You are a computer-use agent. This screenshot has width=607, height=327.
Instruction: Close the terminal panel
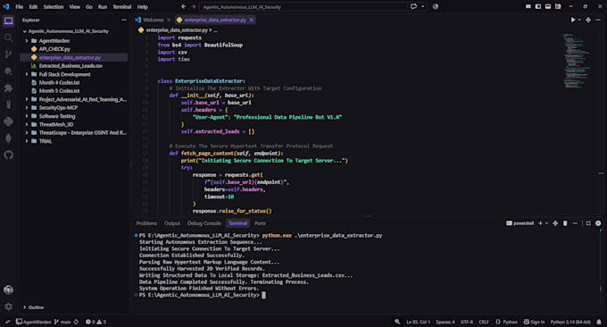598,223
